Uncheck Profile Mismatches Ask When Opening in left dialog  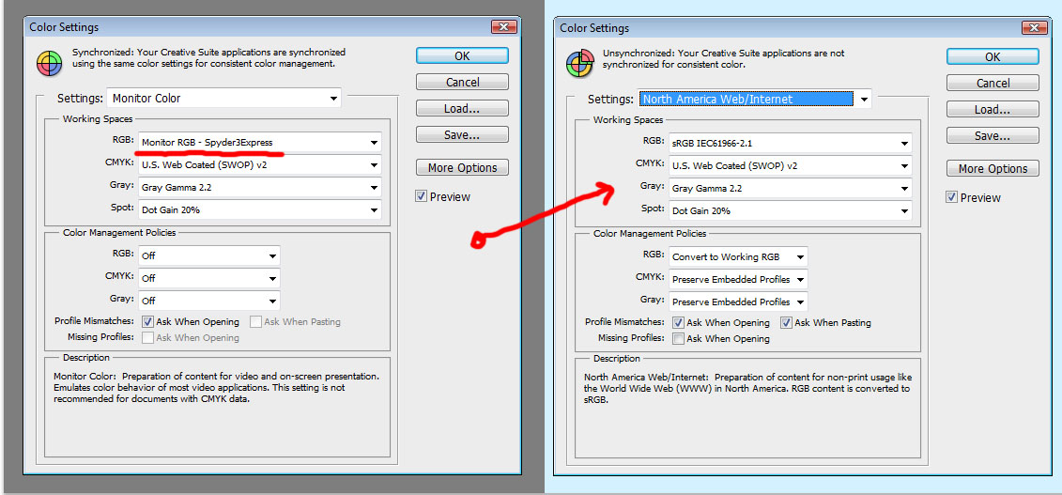(148, 321)
